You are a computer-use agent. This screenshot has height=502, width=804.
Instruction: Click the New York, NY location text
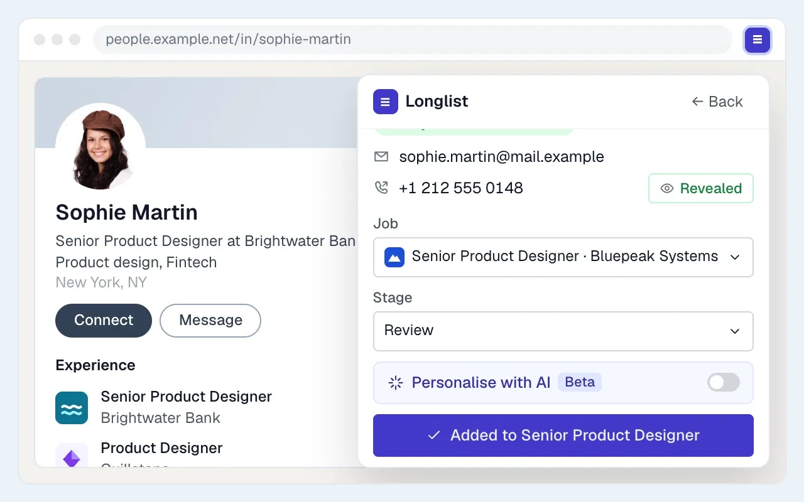[x=101, y=282]
